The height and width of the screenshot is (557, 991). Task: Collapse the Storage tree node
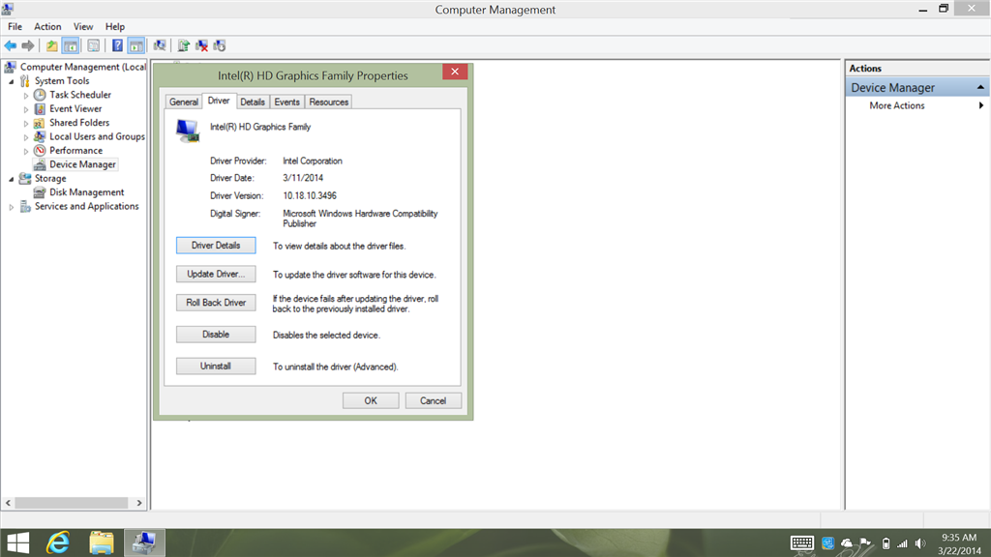point(11,179)
